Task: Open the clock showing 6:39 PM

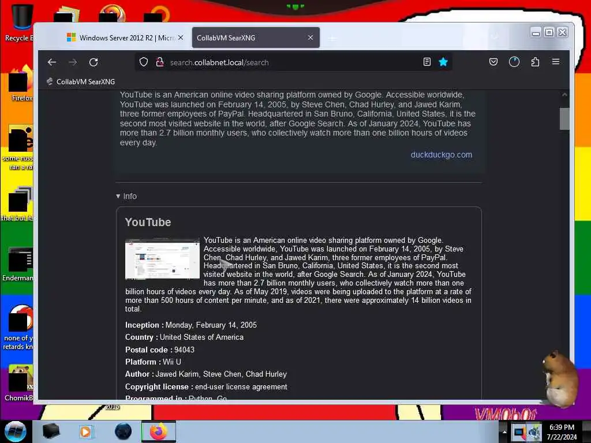Action: tap(562, 431)
